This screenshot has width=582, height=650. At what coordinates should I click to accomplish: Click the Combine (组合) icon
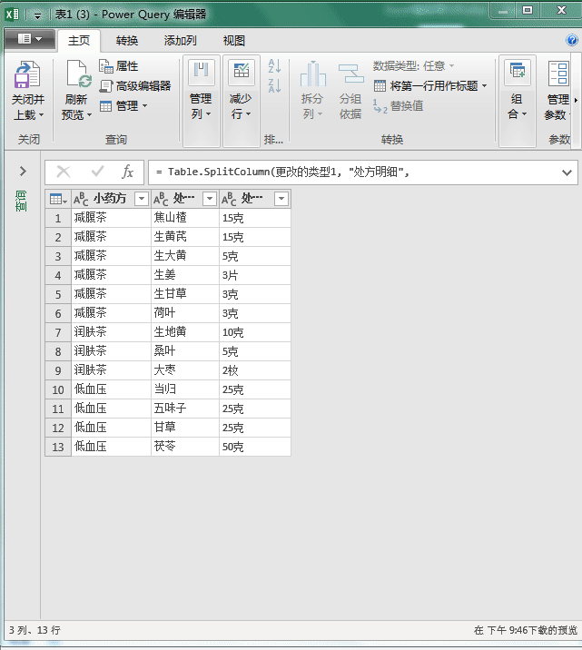click(518, 72)
